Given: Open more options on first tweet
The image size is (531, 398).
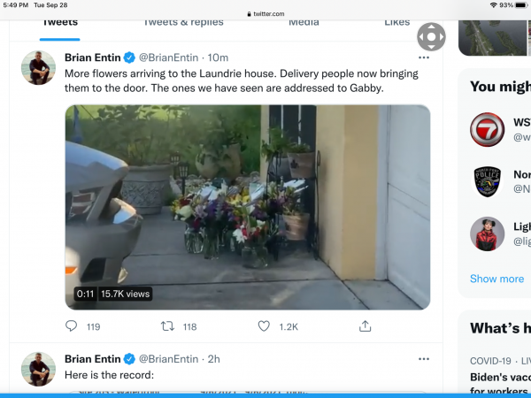Looking at the screenshot, I should pos(423,58).
